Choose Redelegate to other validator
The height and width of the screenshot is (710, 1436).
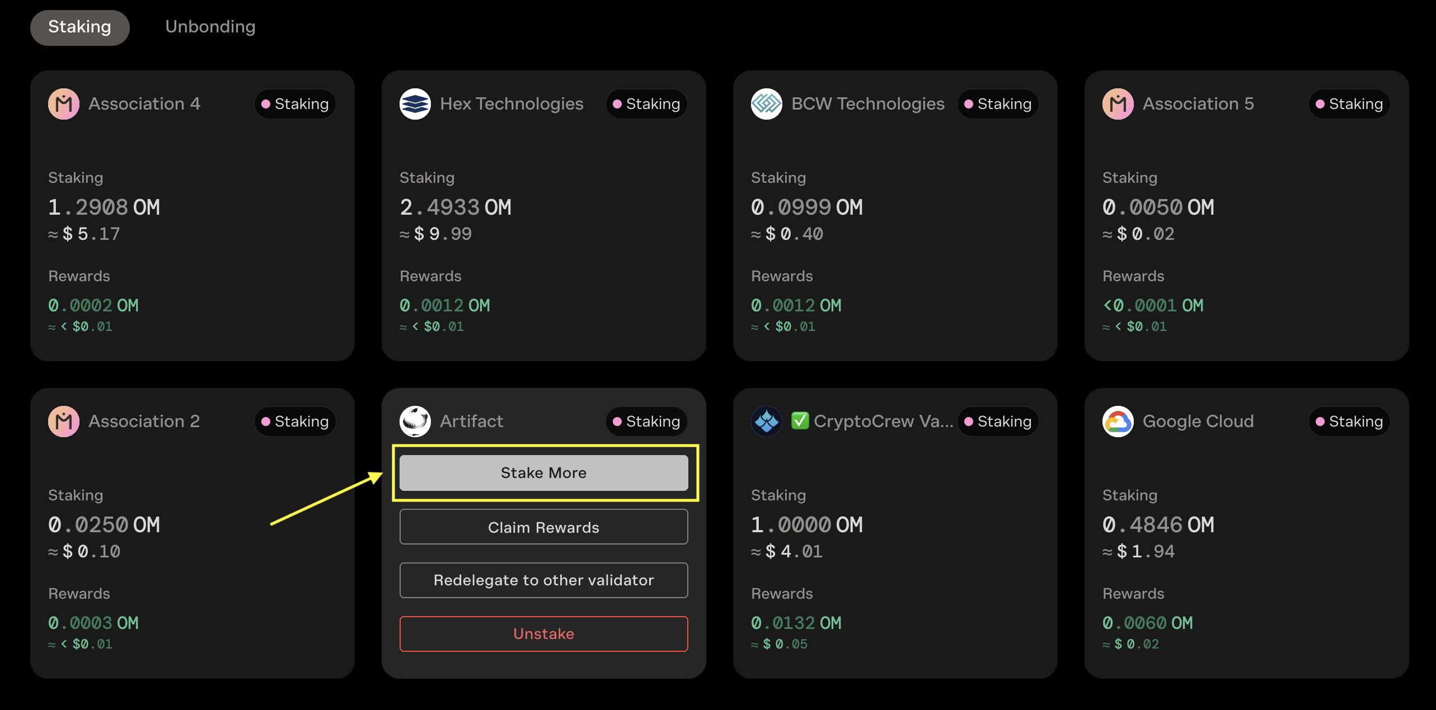543,580
